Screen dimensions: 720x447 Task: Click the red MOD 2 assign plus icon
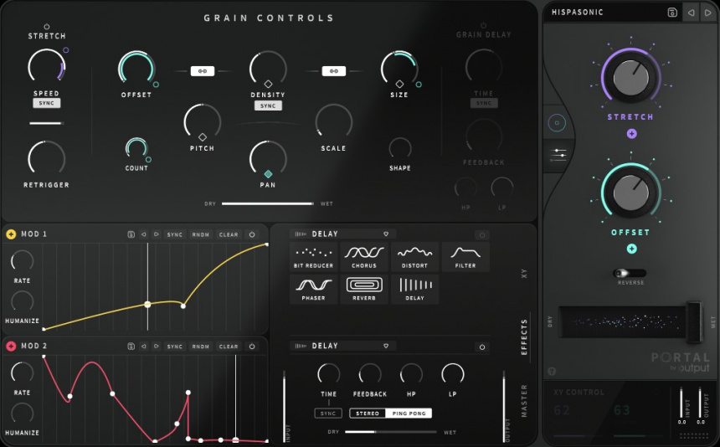click(11, 347)
